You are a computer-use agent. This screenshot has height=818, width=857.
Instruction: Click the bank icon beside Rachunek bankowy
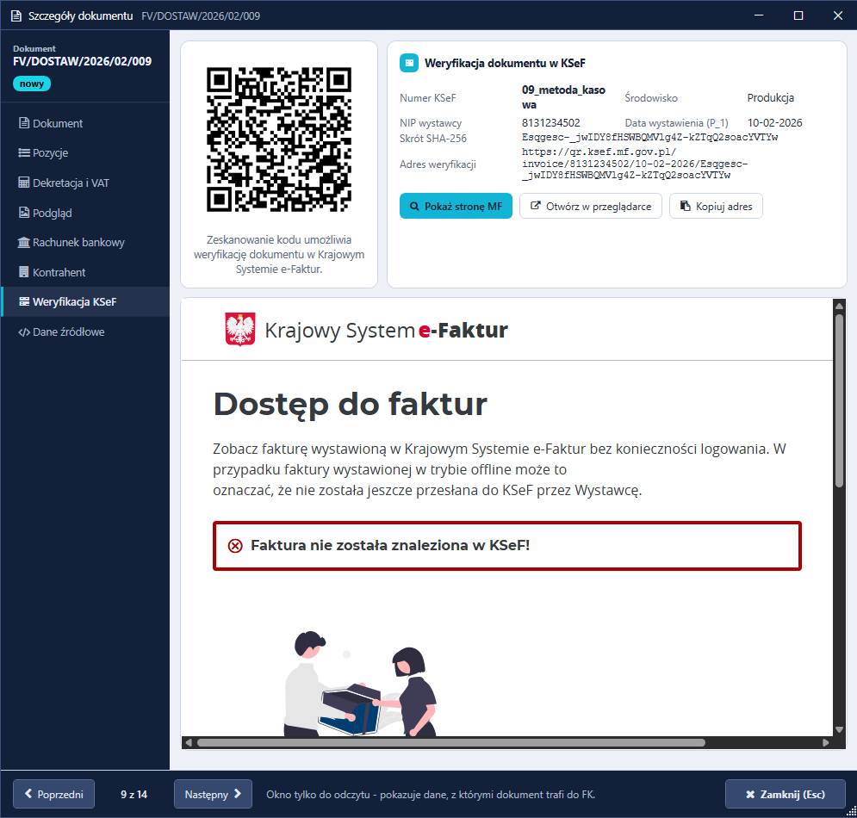(23, 242)
